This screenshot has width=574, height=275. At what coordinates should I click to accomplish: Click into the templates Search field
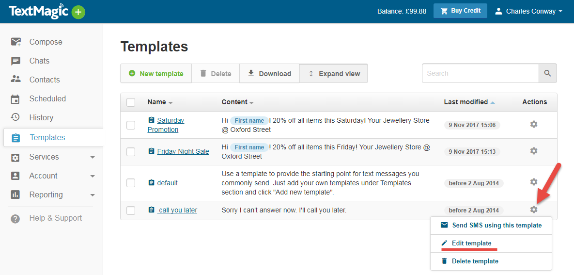point(480,73)
